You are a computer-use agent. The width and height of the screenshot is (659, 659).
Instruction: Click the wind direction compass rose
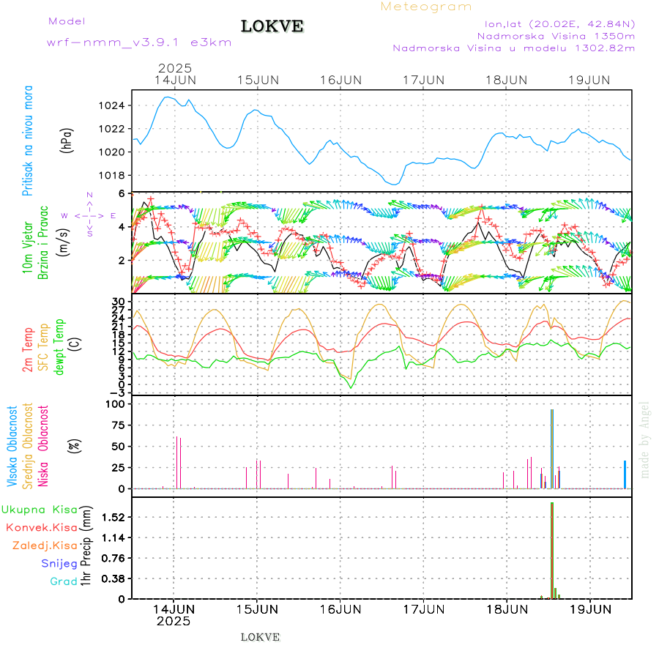pos(89,215)
